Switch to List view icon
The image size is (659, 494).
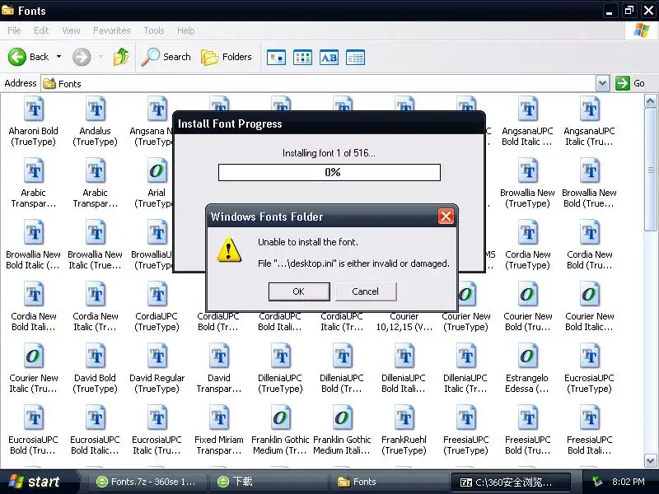[x=302, y=58]
